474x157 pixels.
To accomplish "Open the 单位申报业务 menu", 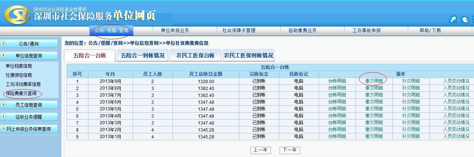I will [x=175, y=31].
